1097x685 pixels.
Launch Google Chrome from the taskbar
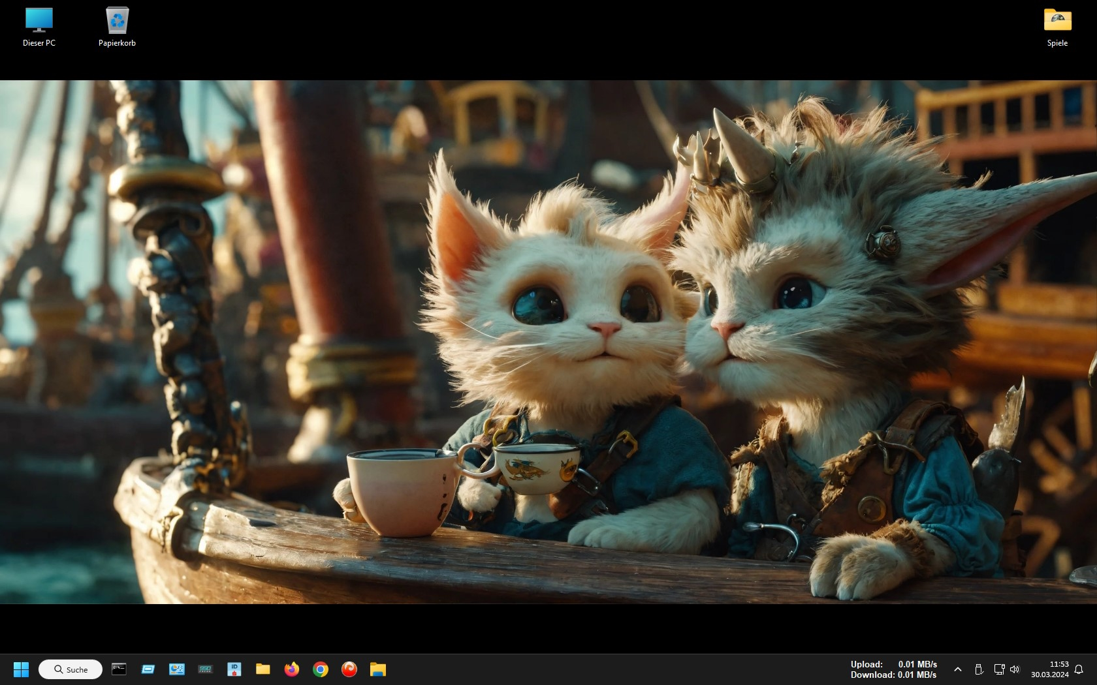pos(321,669)
